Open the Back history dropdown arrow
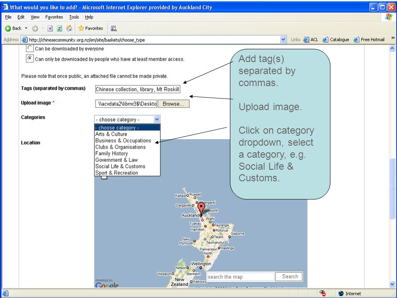This screenshot has width=397, height=298. 26,28
